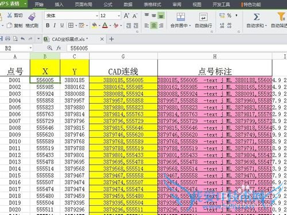Toggle italic formatting
Image resolution: width=287 pixels, height=215 pixels.
[x=55, y=25]
